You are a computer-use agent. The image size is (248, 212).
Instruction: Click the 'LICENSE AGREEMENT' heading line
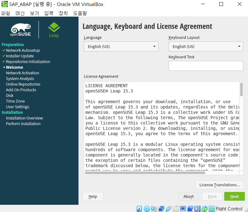tap(107, 86)
